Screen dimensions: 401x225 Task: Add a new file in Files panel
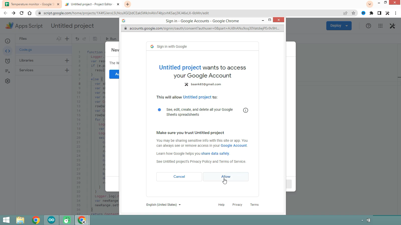67,39
